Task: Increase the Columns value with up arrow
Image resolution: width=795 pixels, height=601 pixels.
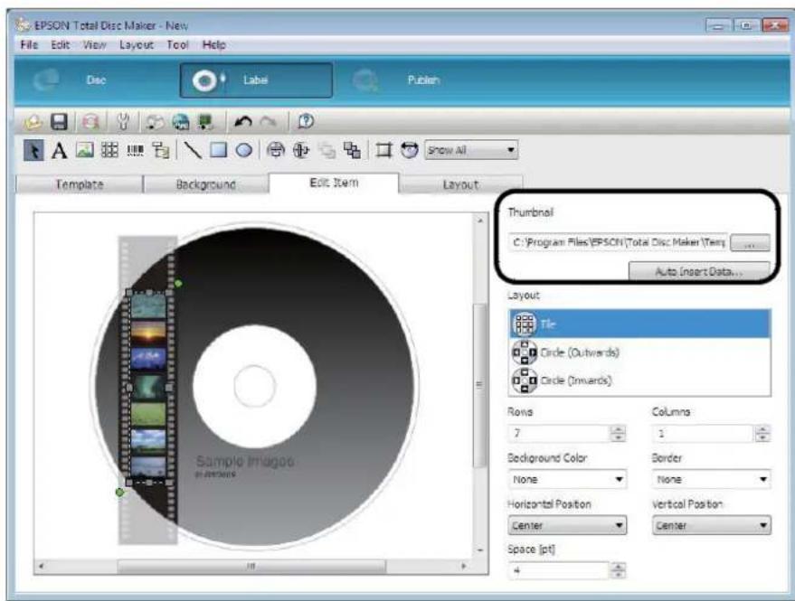Action: 762,429
